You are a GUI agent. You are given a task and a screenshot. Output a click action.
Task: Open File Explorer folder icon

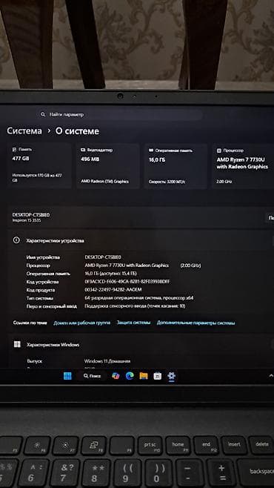[x=144, y=376]
